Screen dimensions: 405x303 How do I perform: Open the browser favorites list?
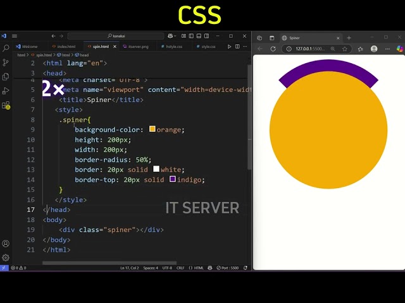pos(361,49)
